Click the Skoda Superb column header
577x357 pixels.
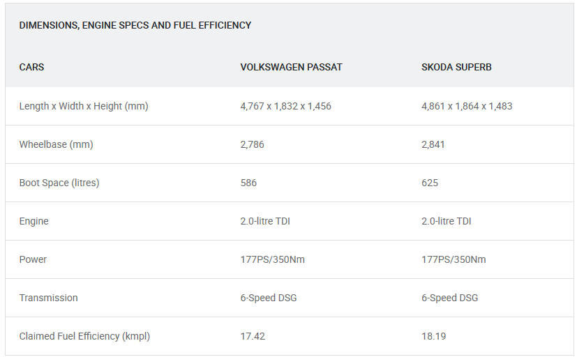(x=457, y=68)
